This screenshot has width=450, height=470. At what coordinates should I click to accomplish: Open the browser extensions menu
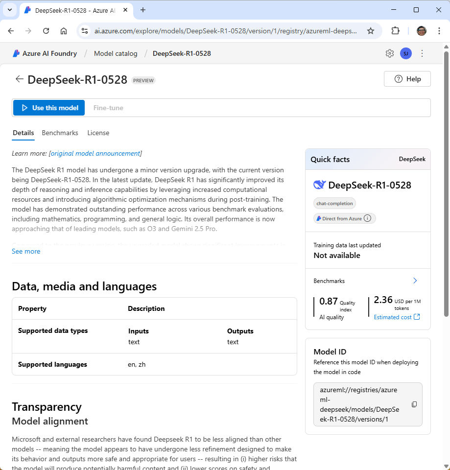click(x=396, y=31)
